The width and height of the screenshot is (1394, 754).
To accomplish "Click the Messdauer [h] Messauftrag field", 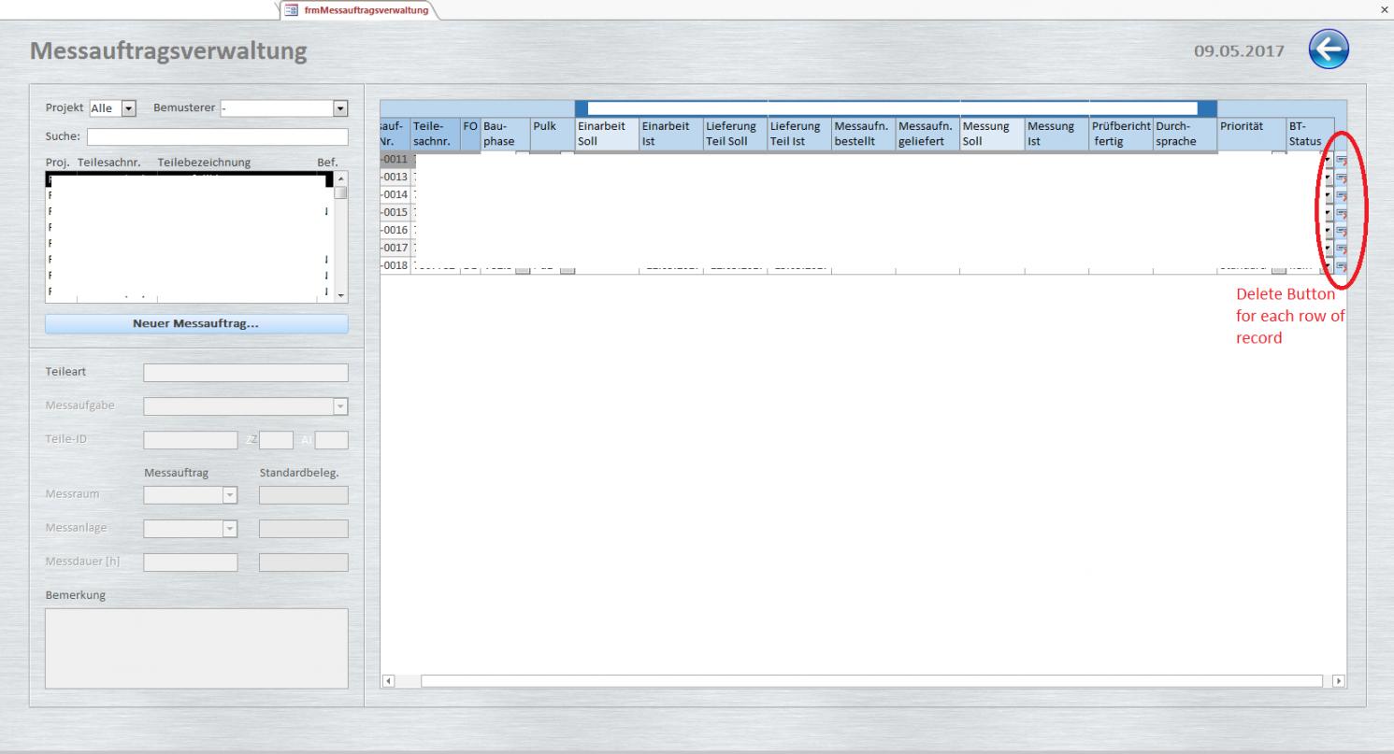I will (190, 562).
